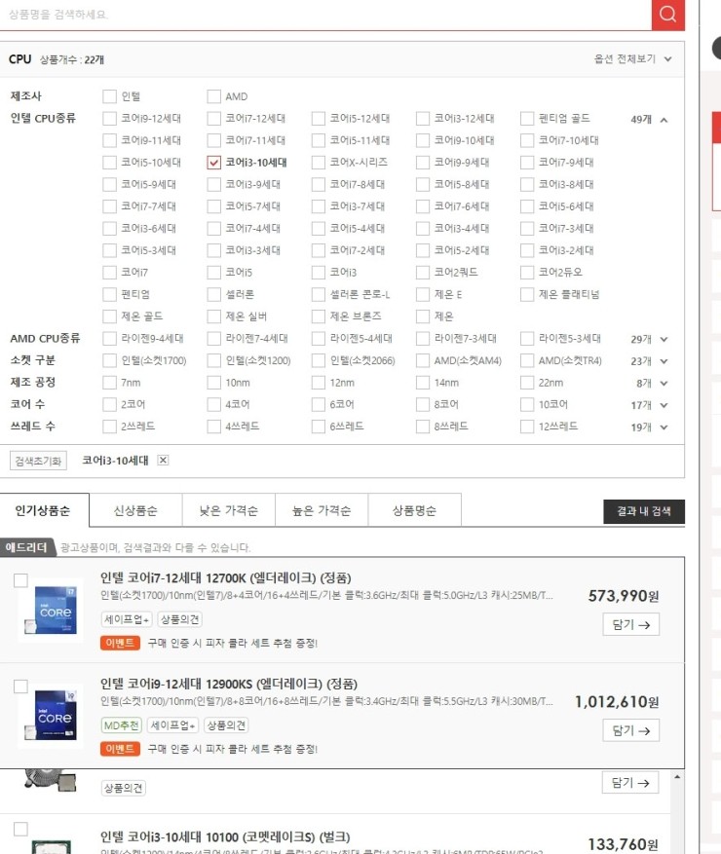
Task: Add 12700K to cart with 담기
Action: point(630,625)
